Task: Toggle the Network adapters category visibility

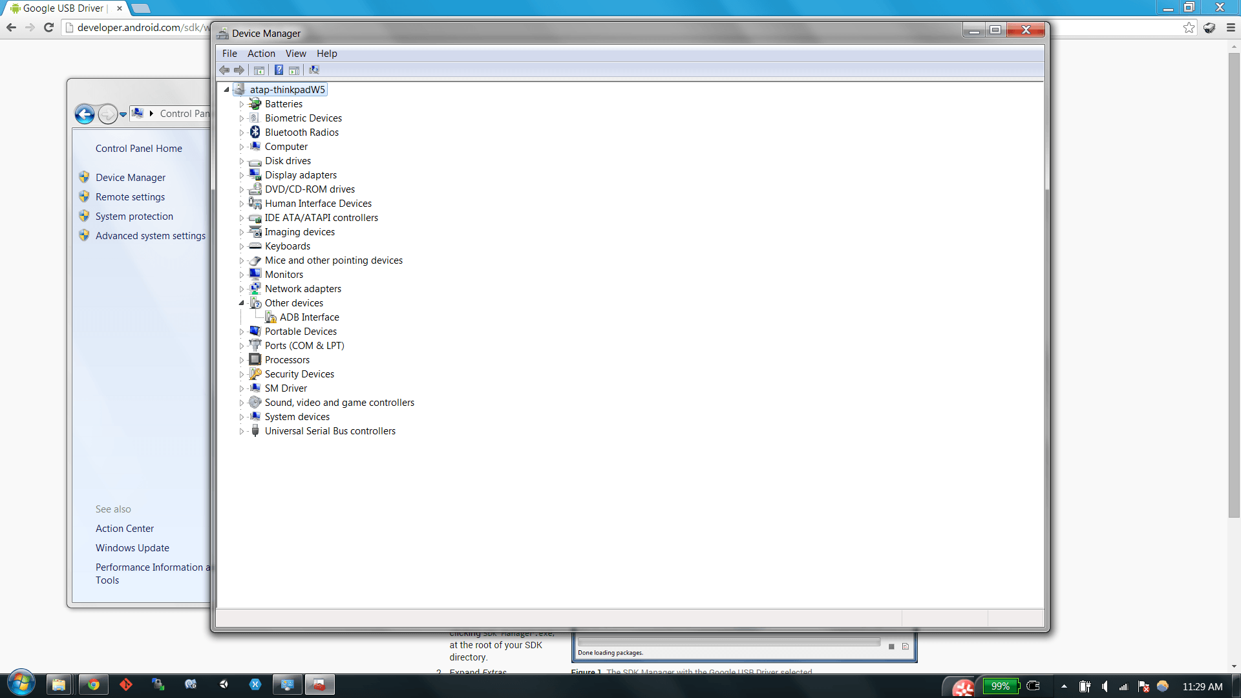Action: (241, 288)
